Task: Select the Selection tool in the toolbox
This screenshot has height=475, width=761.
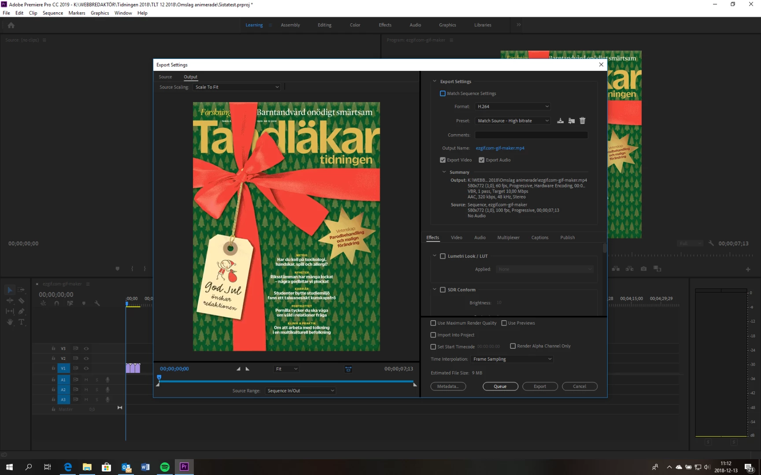Action: pos(10,290)
